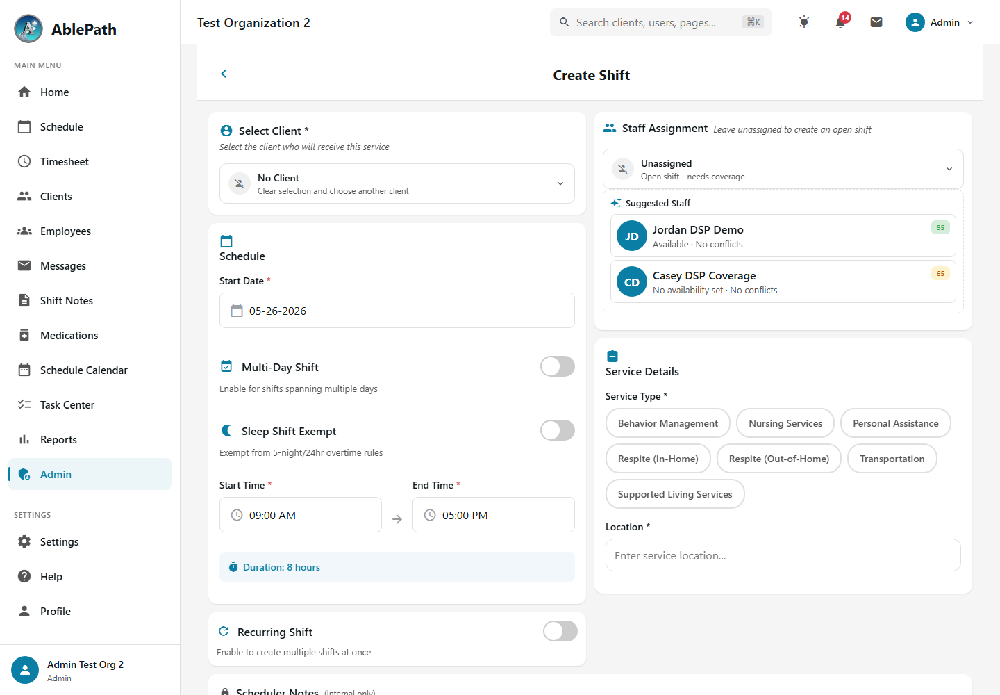Viewport: 1000px width, 695px height.
Task: Choose Supported Living Services option
Action: tap(675, 494)
